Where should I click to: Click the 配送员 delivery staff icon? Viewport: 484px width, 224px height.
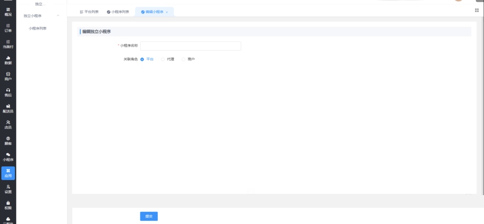tap(8, 108)
